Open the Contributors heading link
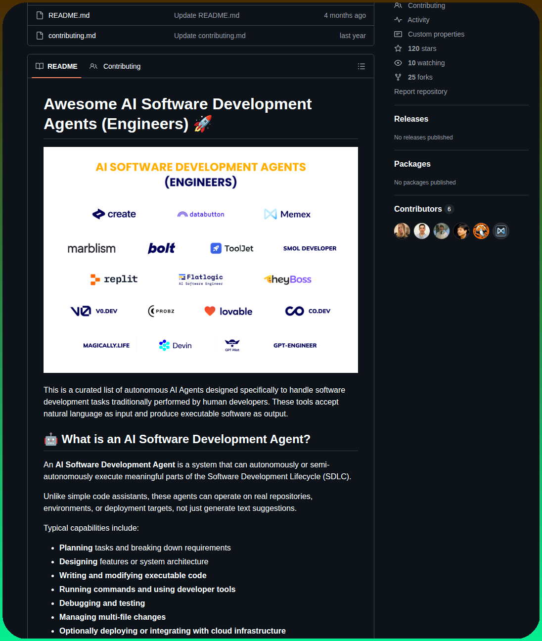The image size is (542, 641). (x=418, y=209)
